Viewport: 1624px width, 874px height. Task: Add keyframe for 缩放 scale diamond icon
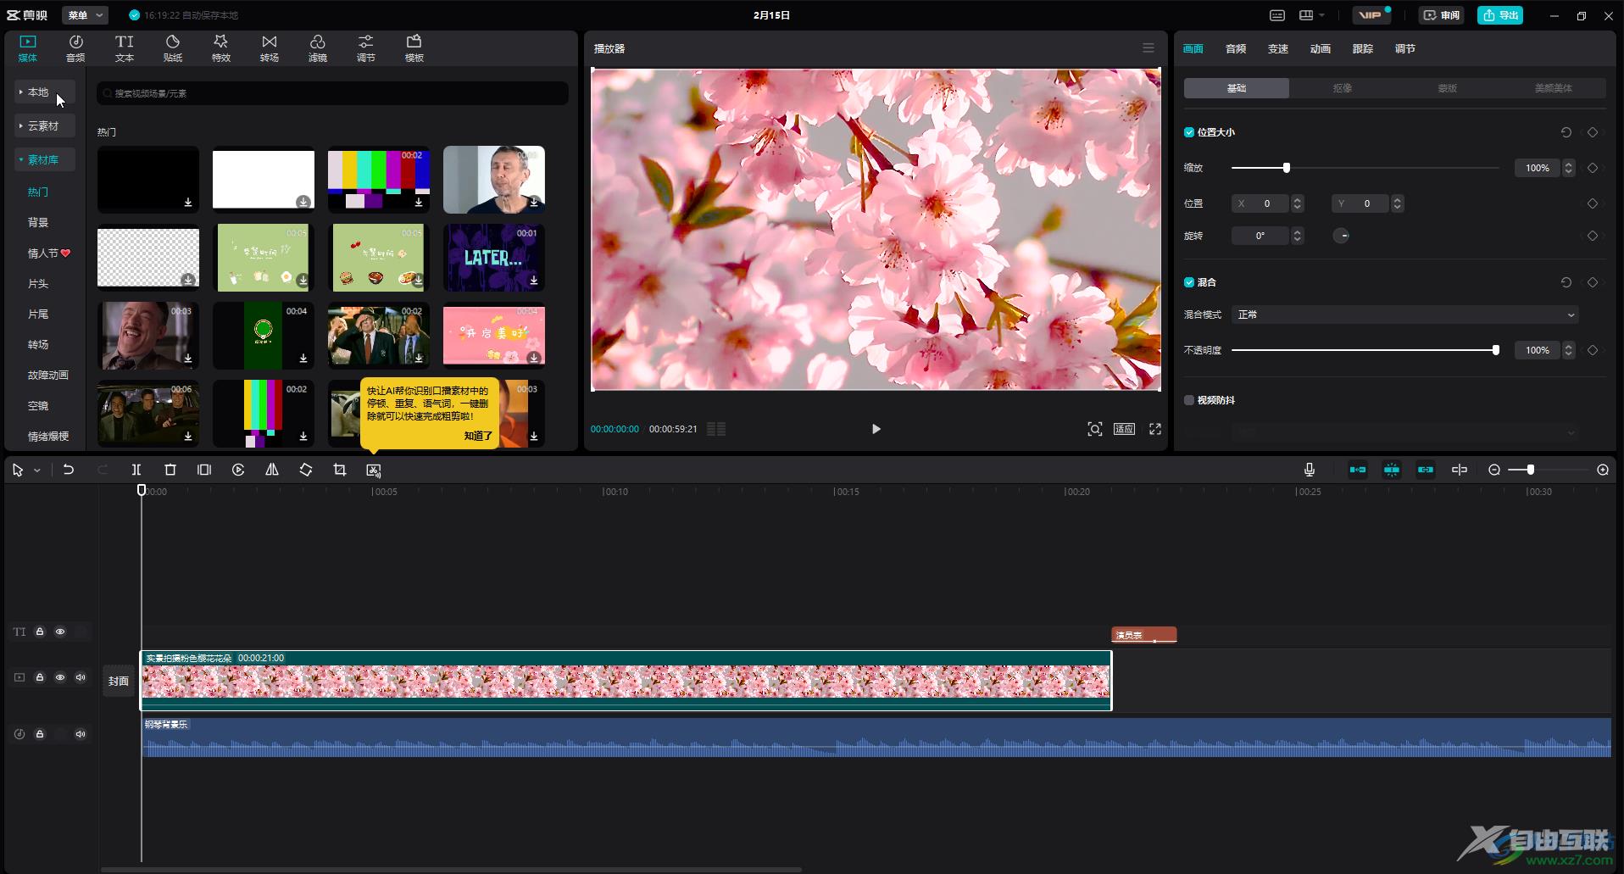[1593, 168]
